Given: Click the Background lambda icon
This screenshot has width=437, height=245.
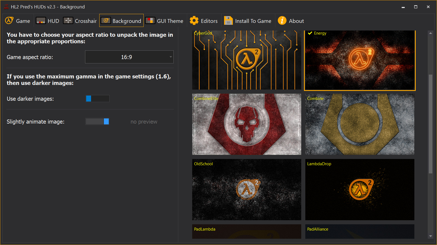Looking at the screenshot, I should click(x=106, y=20).
